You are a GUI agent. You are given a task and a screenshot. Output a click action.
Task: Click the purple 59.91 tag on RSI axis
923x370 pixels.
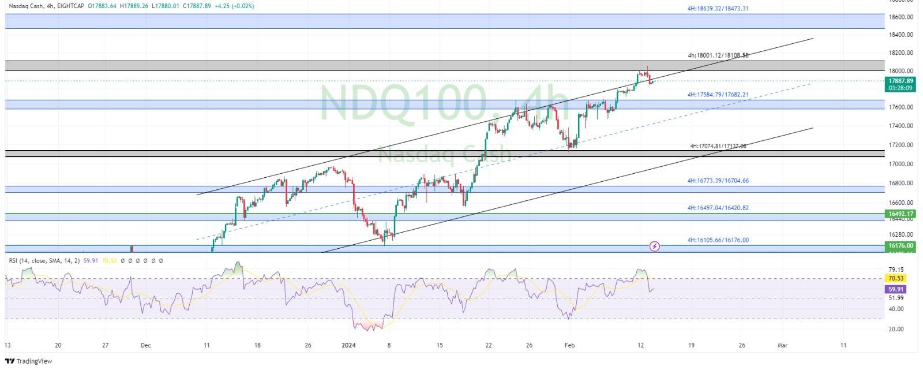click(896, 289)
